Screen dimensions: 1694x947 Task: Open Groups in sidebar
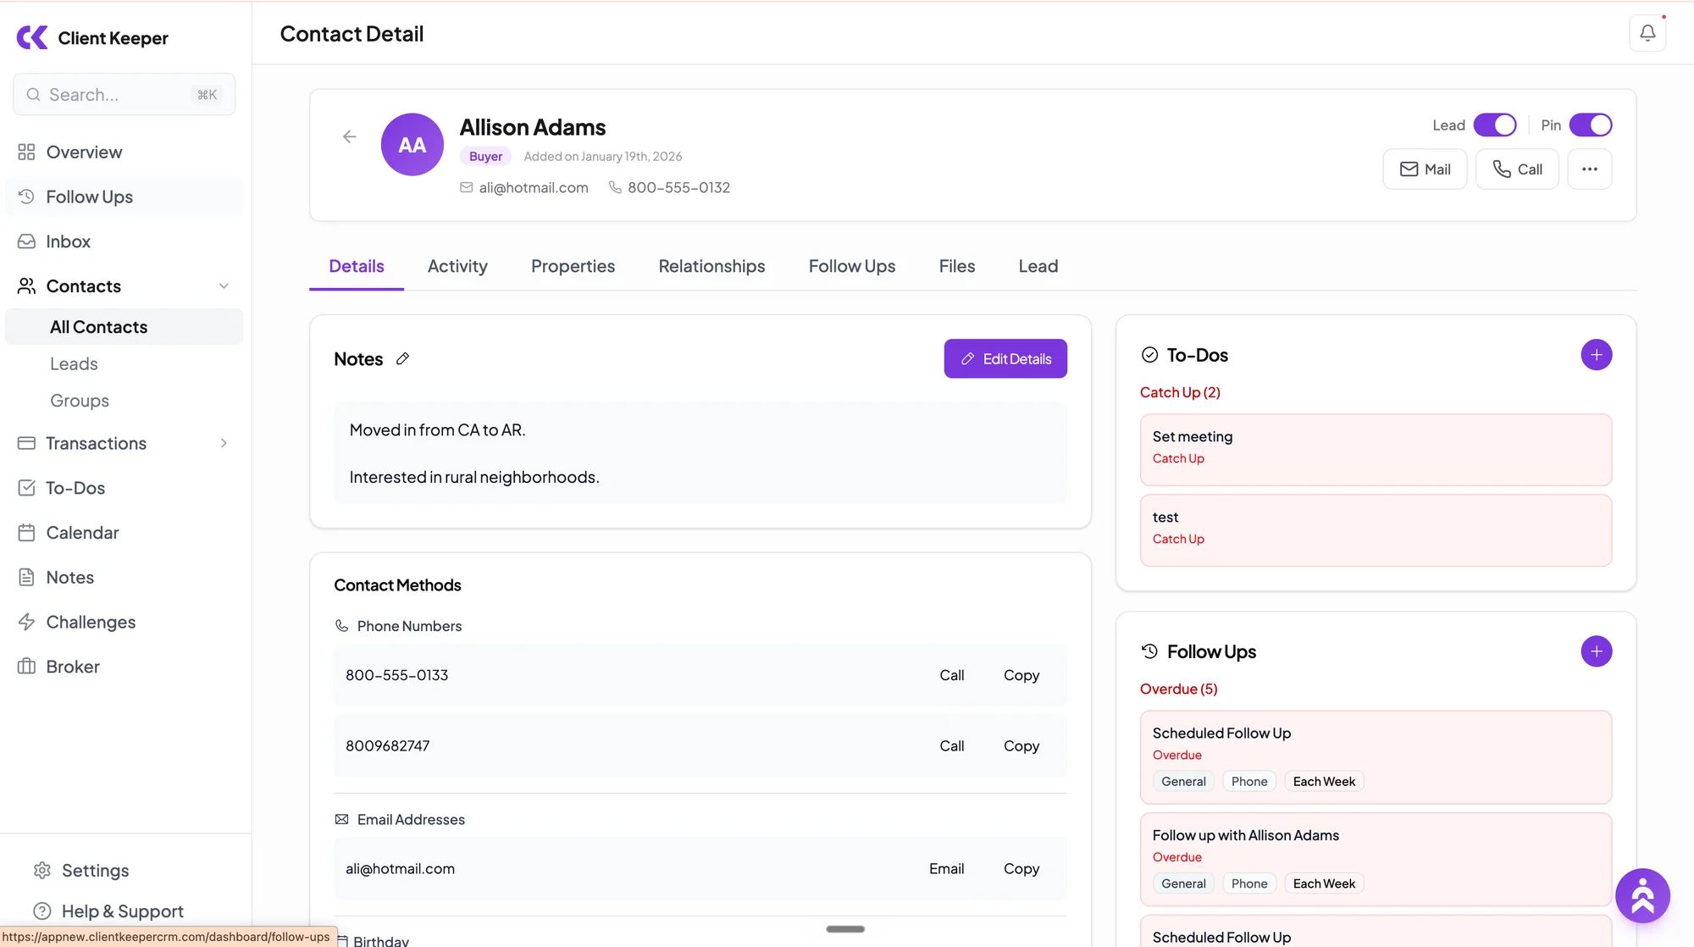point(80,401)
